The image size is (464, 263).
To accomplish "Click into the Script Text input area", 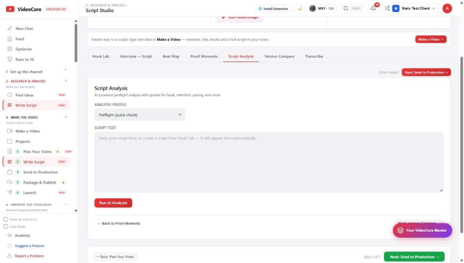I will [269, 162].
